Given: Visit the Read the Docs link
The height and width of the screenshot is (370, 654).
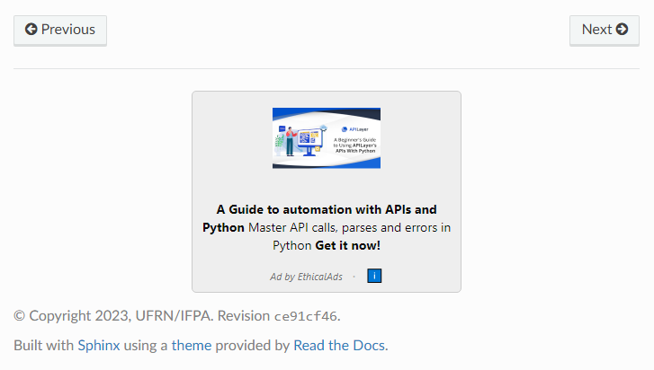Looking at the screenshot, I should point(339,346).
